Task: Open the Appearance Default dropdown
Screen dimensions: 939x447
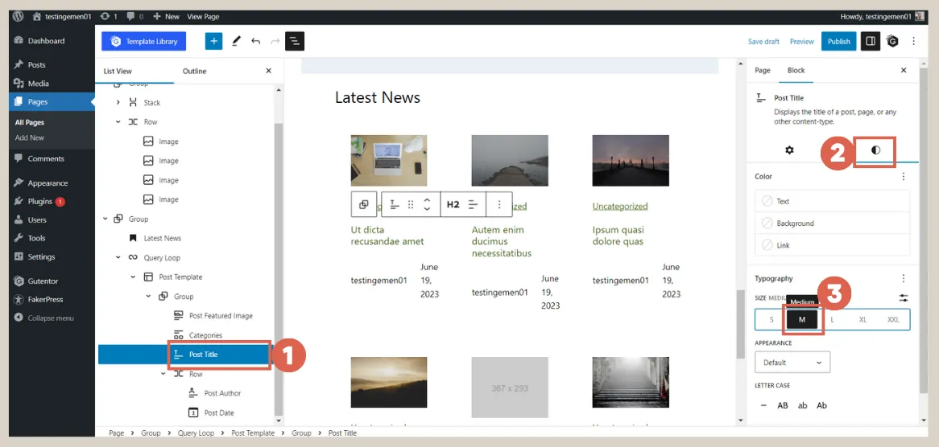Action: point(792,362)
